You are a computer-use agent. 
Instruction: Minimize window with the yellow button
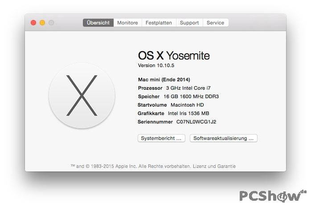point(42,23)
